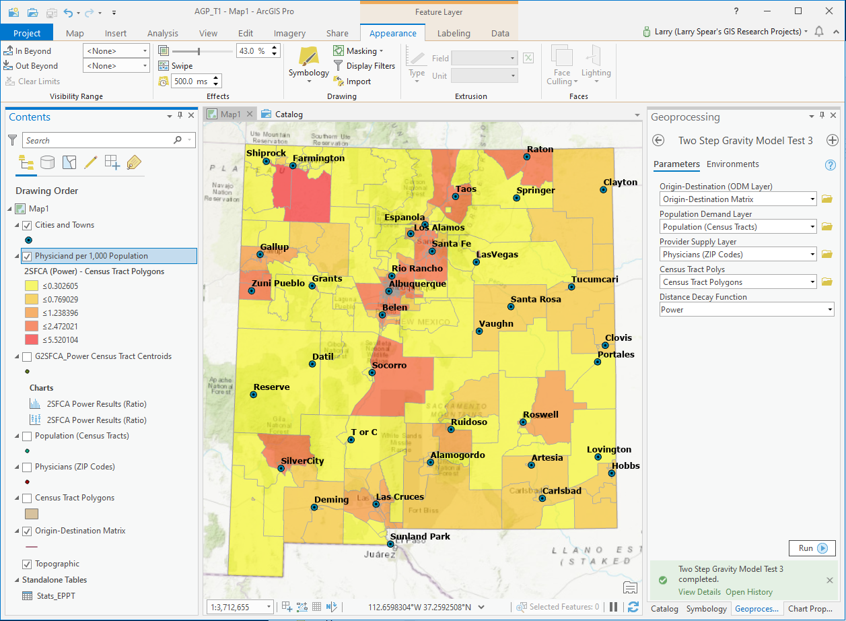Click the Open project folder icon
The height and width of the screenshot is (621, 846).
coord(32,12)
